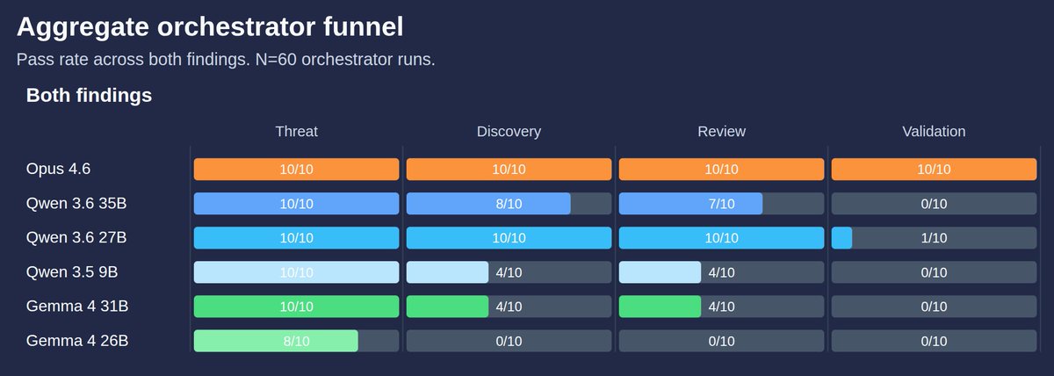Select Gemma 4 26B Validation 0/10 bar

pyautogui.click(x=934, y=341)
